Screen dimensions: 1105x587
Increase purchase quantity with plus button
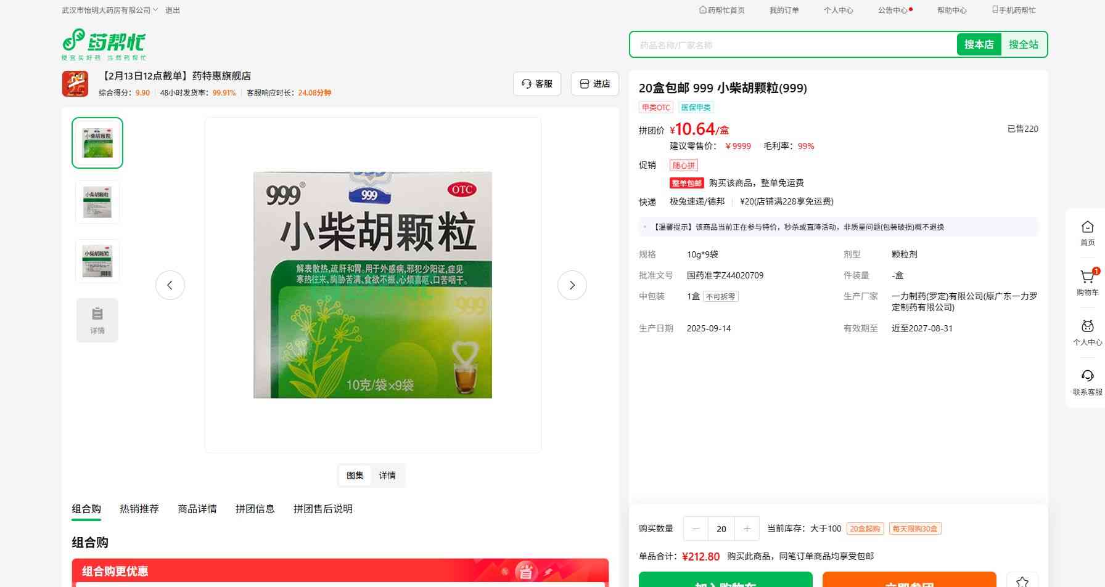click(x=747, y=528)
